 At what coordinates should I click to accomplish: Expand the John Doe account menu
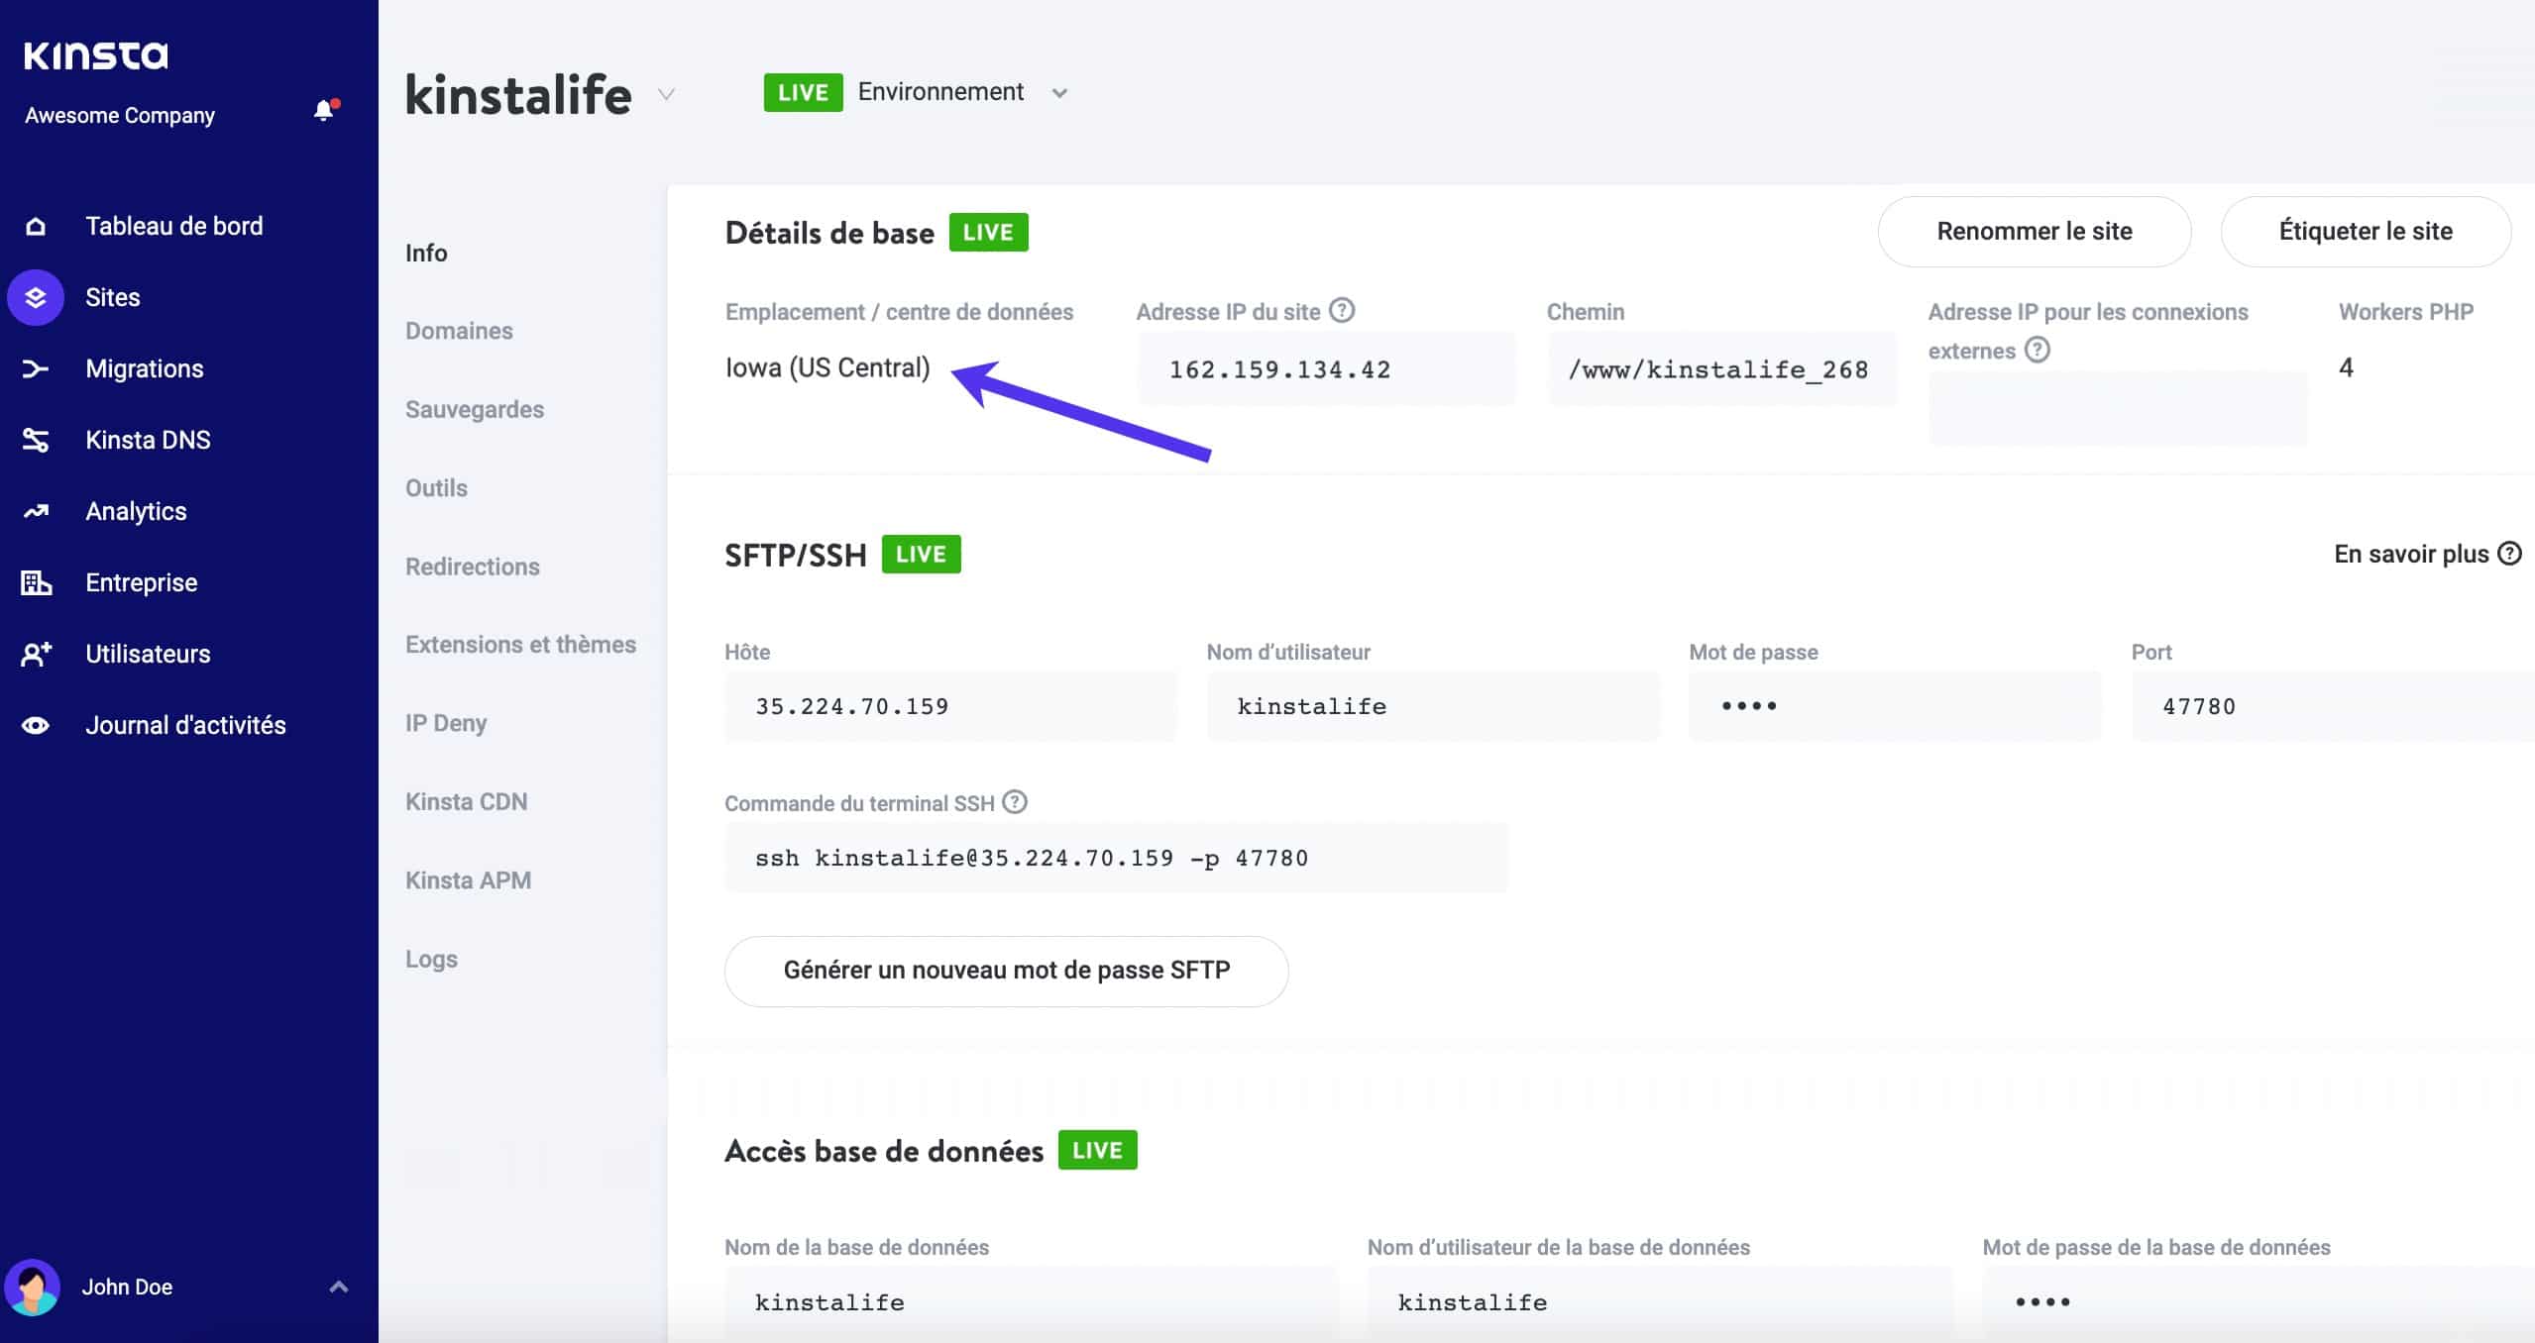tap(339, 1286)
